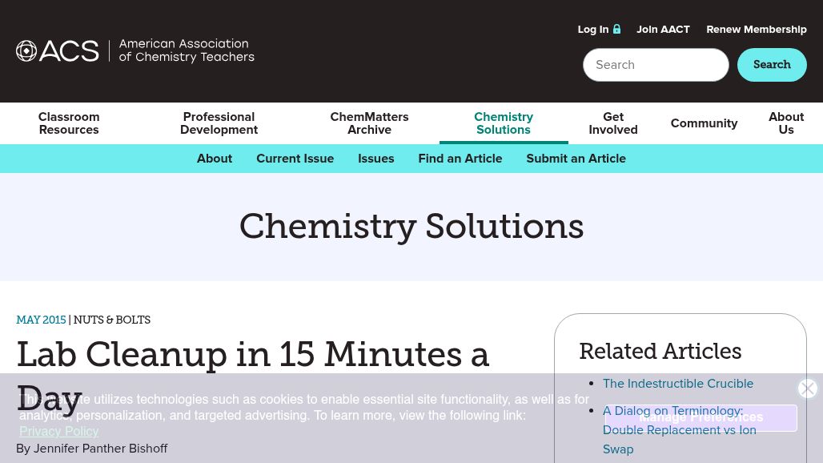Screen dimensions: 823x463
Task: Open Current Issue submenu item
Action: pyautogui.click(x=295, y=159)
